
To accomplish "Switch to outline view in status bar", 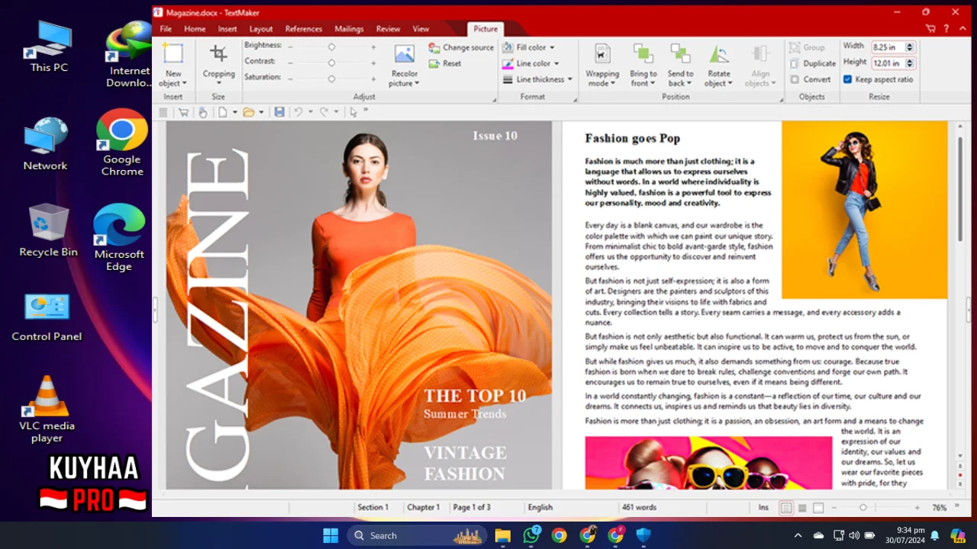I will 818,508.
